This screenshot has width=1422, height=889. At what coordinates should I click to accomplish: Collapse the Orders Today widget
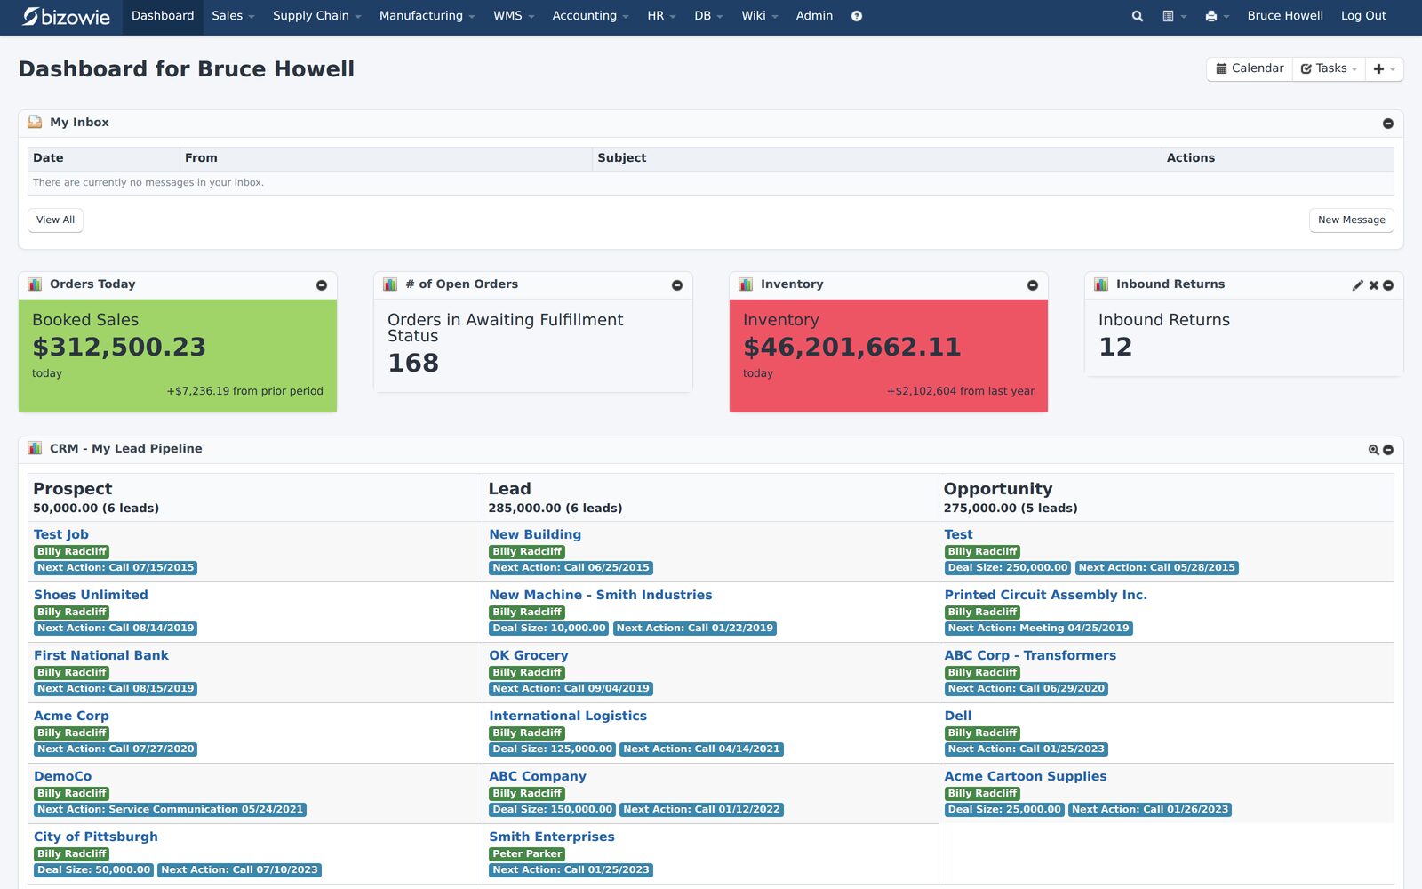[322, 285]
